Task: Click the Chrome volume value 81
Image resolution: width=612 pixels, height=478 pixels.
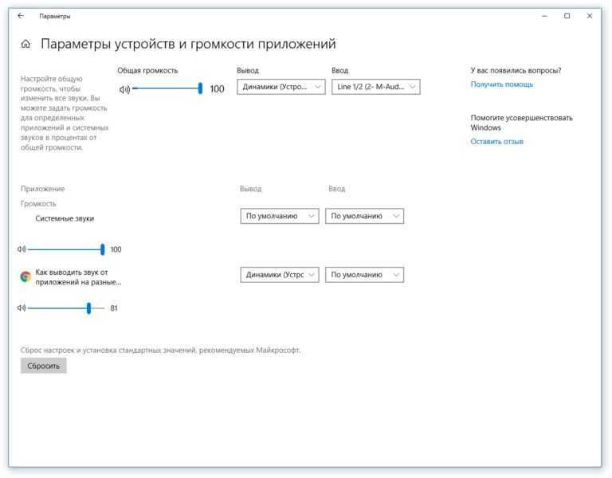Action: 114,308
